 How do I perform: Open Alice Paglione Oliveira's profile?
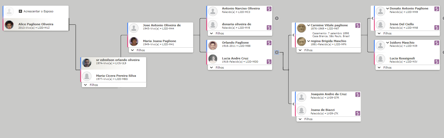coord(36,24)
